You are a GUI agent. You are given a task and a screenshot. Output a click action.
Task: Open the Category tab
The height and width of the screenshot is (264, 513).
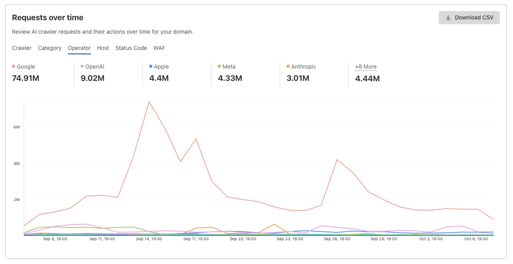click(50, 48)
